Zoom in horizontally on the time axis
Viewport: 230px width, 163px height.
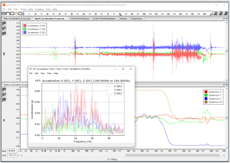[221, 14]
